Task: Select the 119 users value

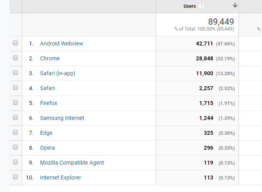Action: (208, 163)
